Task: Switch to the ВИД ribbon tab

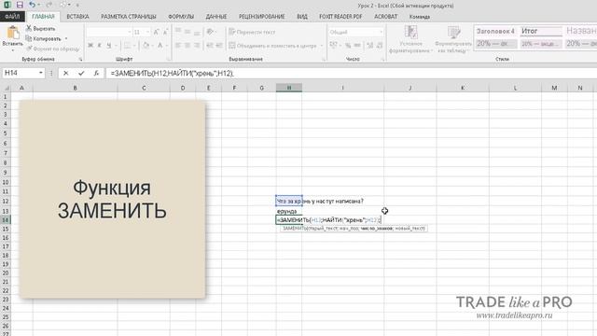Action: pyautogui.click(x=302, y=17)
